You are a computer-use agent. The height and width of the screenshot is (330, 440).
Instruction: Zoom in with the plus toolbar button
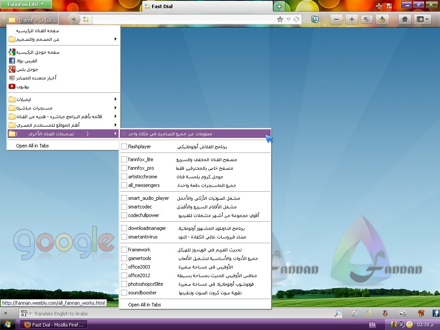[351, 19]
